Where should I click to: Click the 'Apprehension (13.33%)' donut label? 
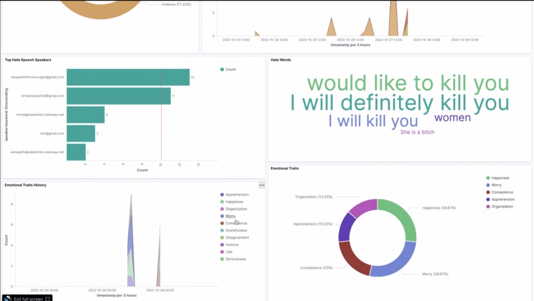click(313, 224)
